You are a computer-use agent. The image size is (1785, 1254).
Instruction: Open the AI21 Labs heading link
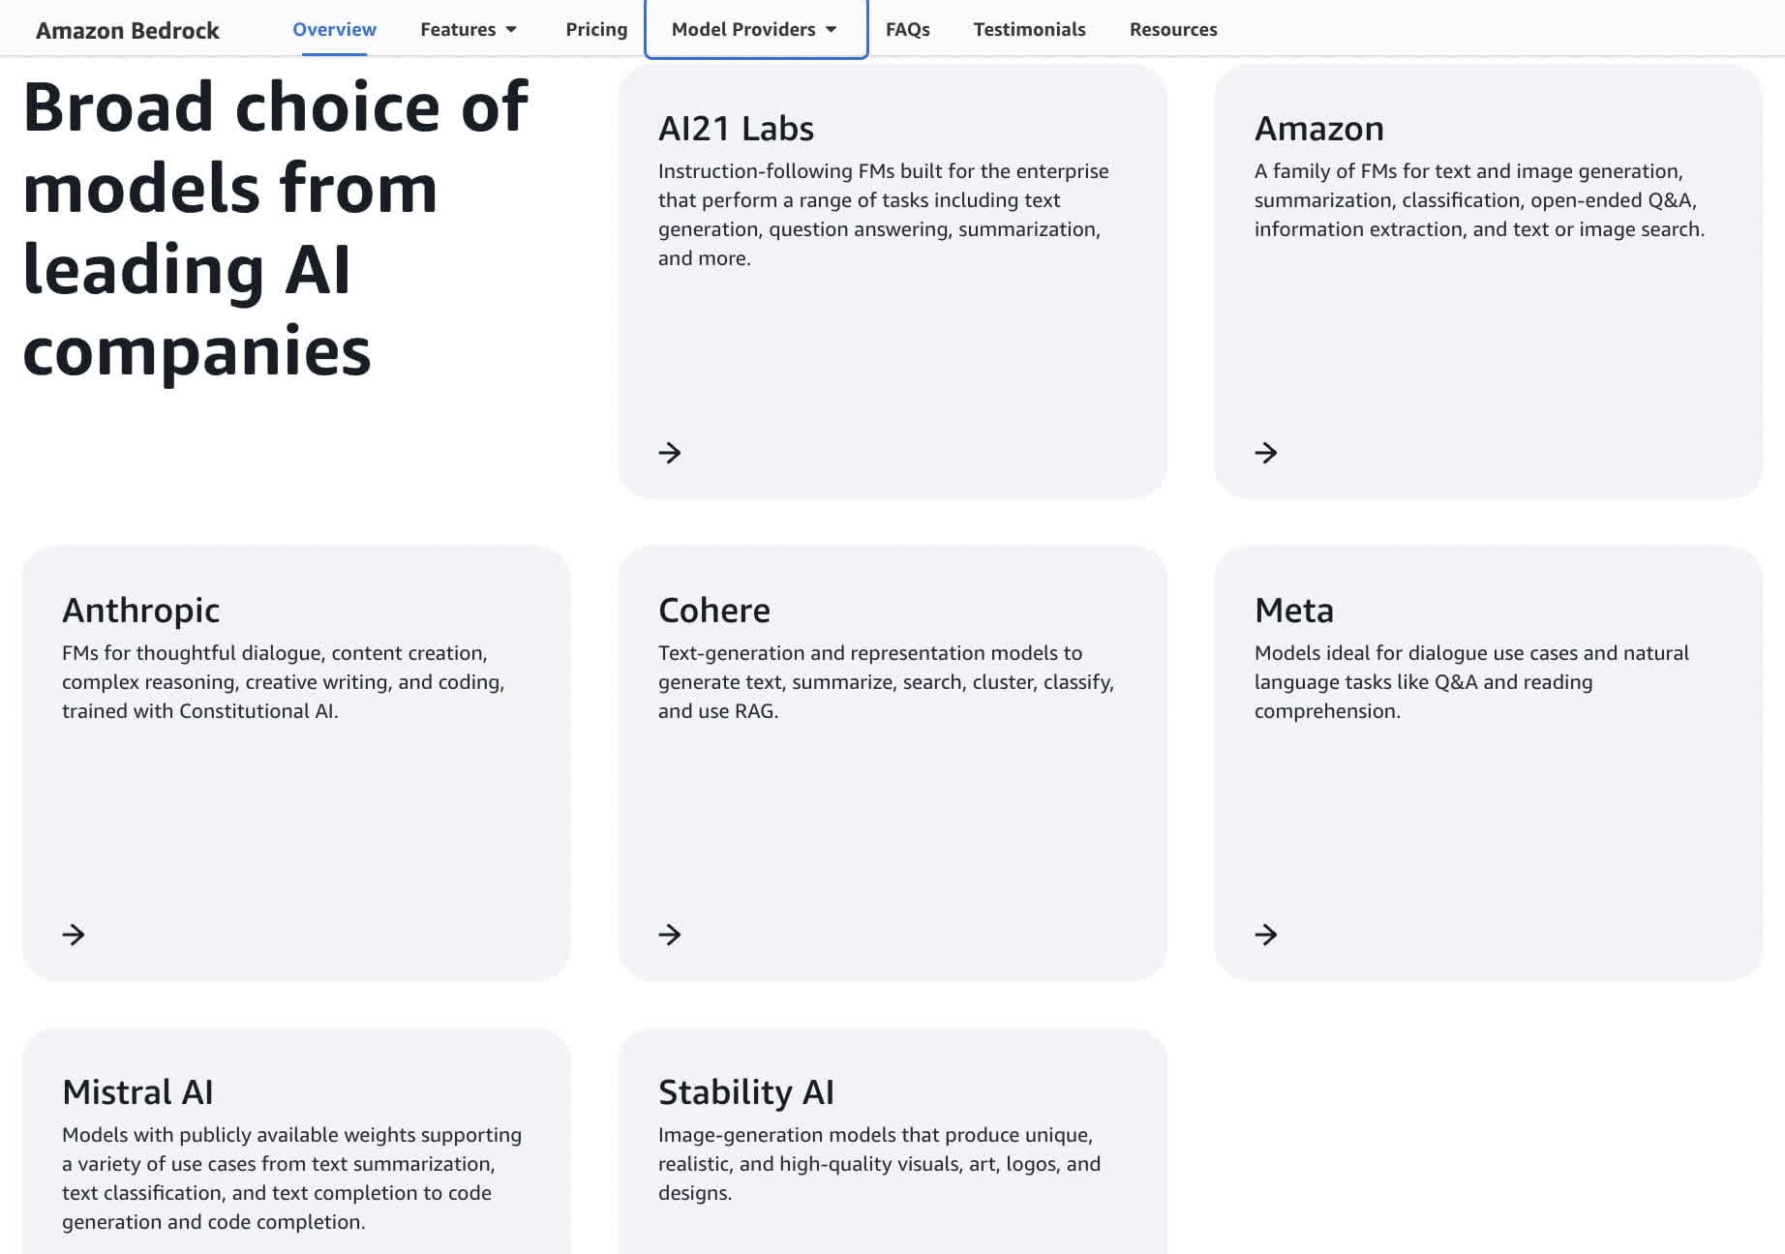click(x=736, y=129)
